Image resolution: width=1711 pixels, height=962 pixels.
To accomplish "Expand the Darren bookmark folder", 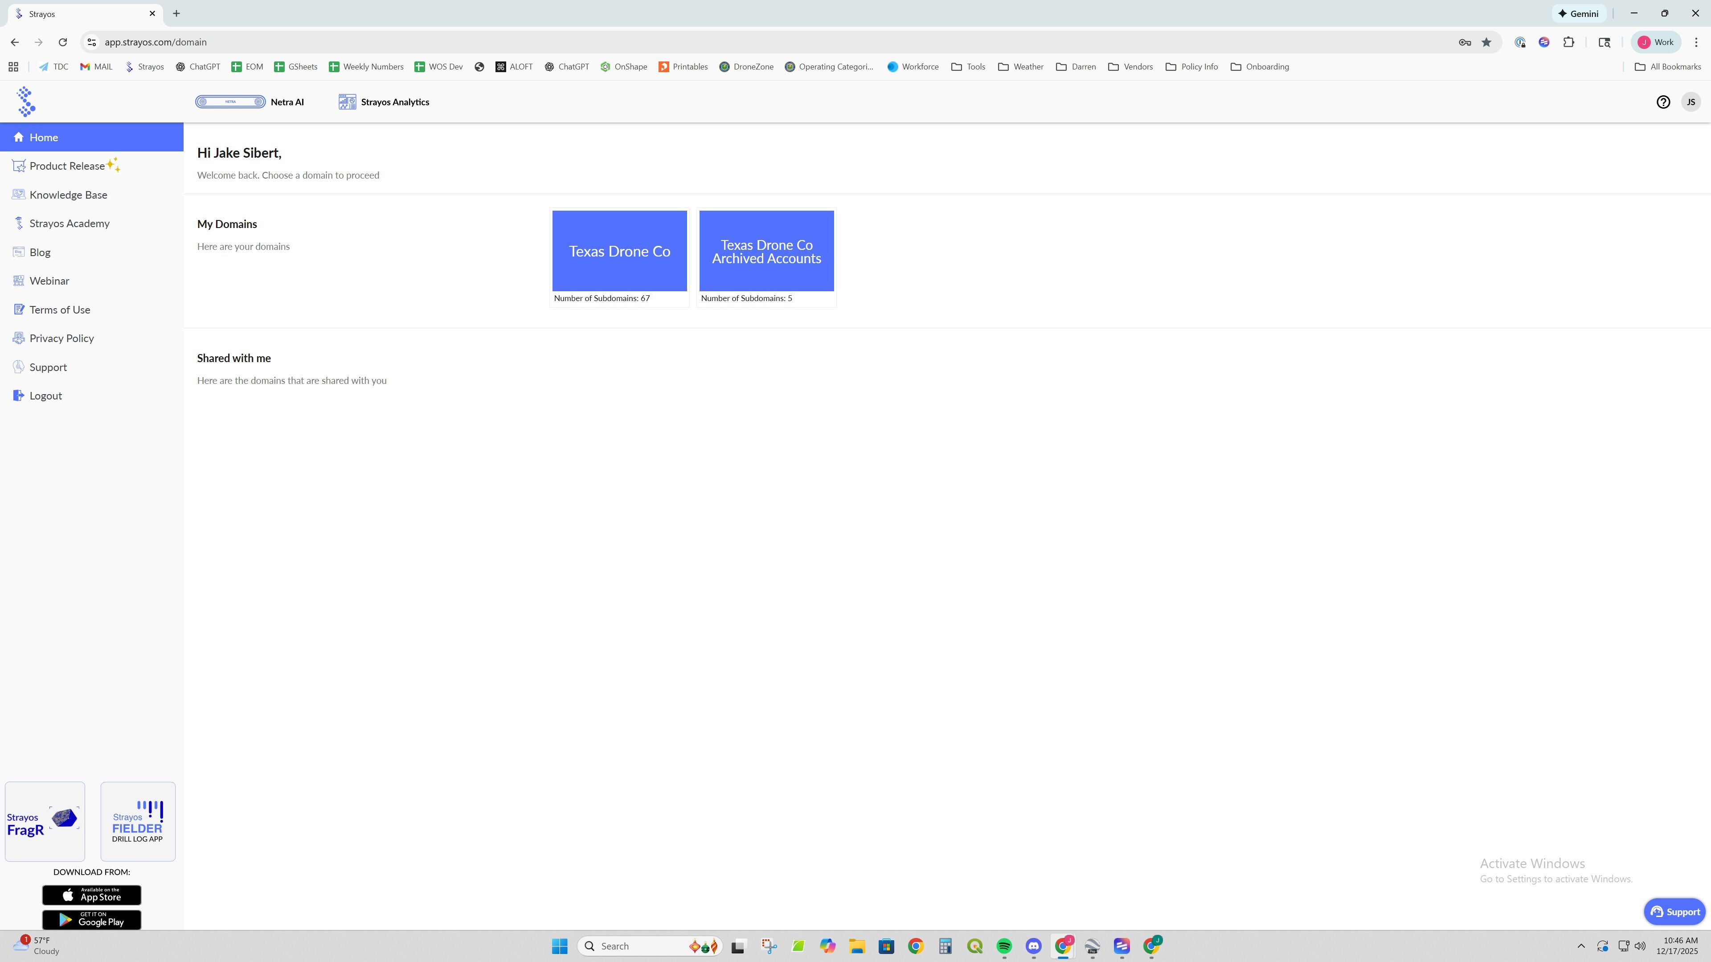I will (x=1076, y=66).
